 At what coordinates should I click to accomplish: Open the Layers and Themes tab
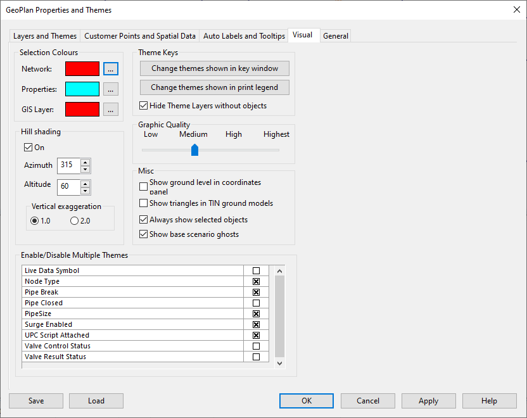(x=45, y=36)
